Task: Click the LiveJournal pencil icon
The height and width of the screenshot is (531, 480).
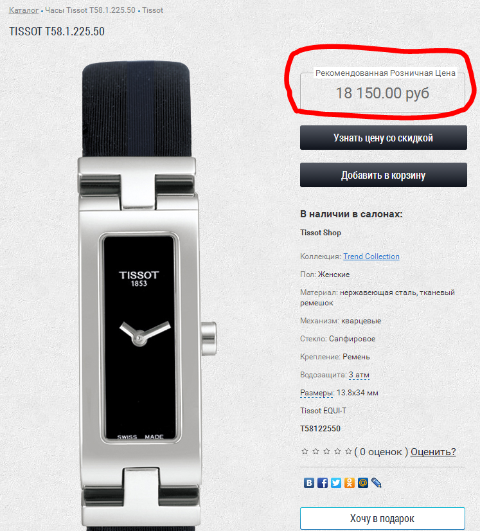Action: [x=377, y=483]
